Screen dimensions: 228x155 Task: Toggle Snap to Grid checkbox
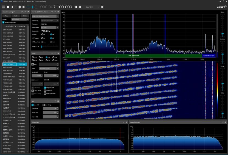pos(45,88)
